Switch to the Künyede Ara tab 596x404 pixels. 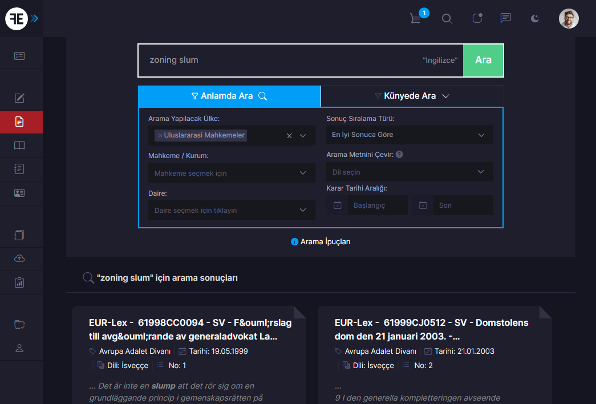point(412,96)
